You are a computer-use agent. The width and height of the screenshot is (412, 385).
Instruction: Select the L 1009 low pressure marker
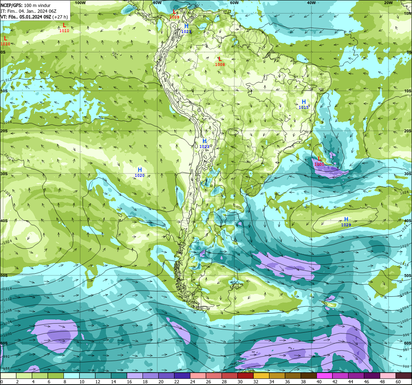(174, 14)
